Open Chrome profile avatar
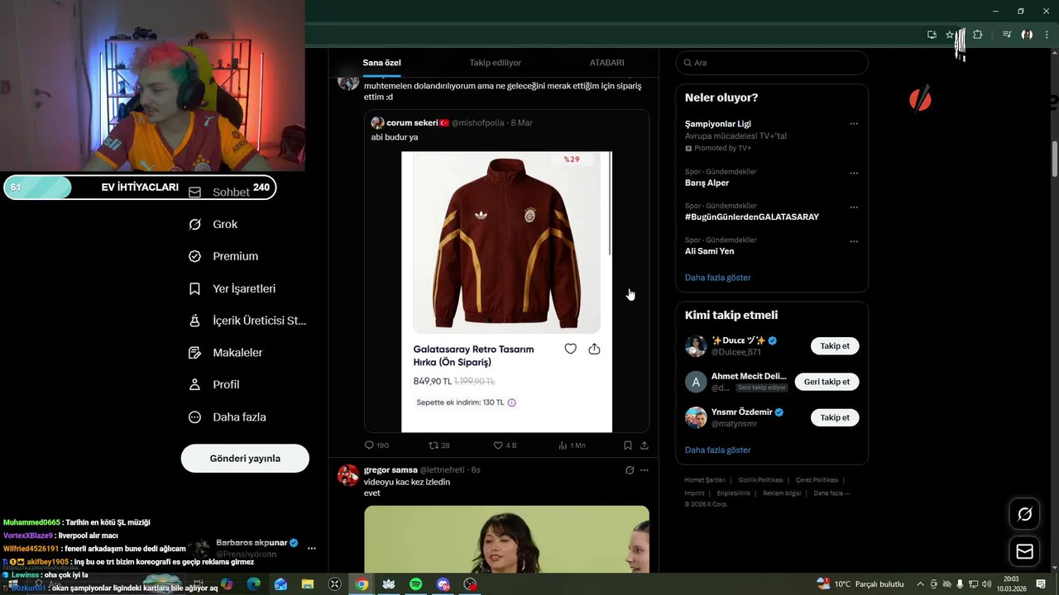Image resolution: width=1059 pixels, height=595 pixels. pos(1027,35)
